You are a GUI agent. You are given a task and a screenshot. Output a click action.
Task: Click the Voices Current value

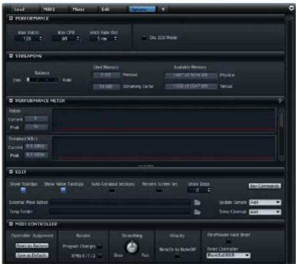pos(36,119)
